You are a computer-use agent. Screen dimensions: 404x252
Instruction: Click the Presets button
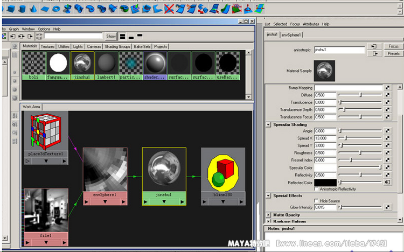[x=393, y=54]
